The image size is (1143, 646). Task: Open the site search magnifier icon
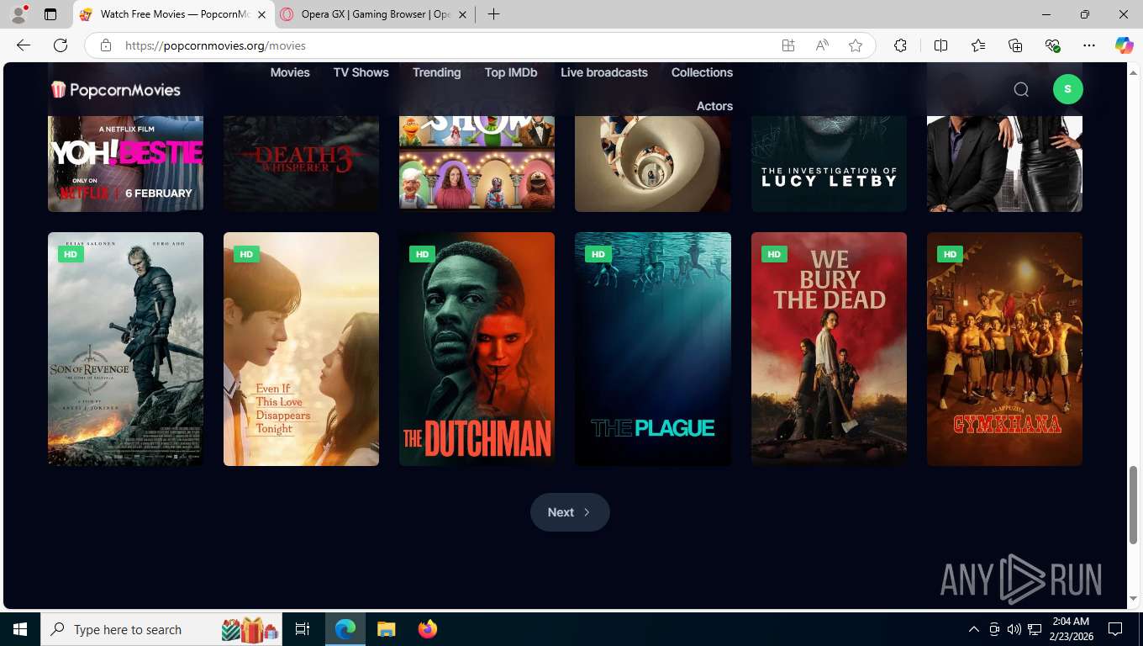pos(1021,89)
